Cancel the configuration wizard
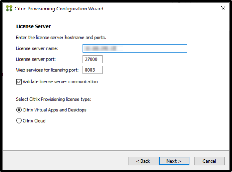This screenshot has width=232, height=172. pyautogui.click(x=209, y=161)
